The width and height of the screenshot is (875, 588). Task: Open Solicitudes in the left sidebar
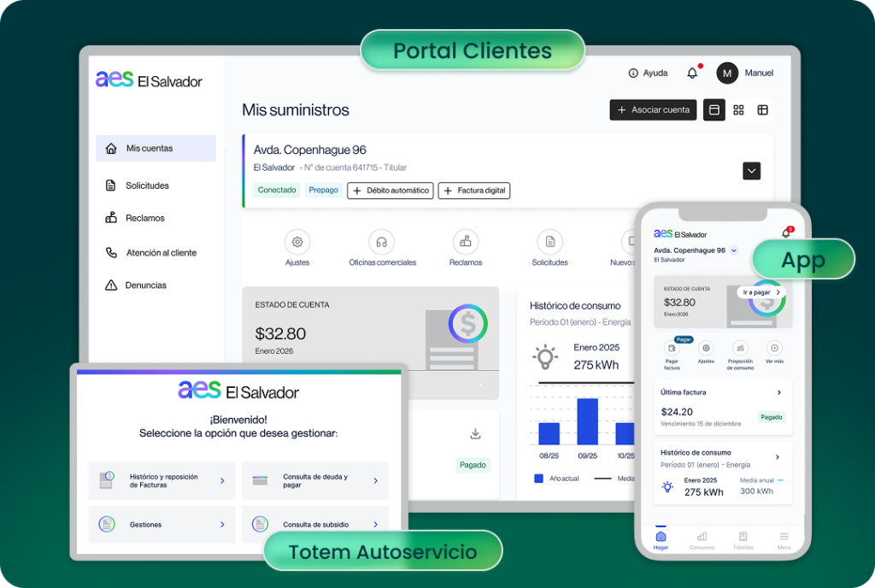147,185
